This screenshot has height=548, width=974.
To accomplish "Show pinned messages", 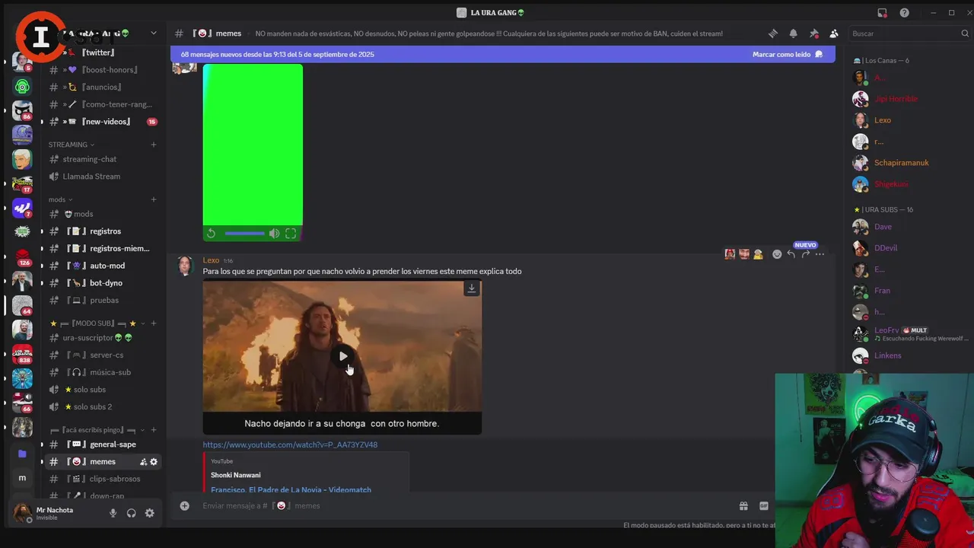I will click(x=813, y=33).
